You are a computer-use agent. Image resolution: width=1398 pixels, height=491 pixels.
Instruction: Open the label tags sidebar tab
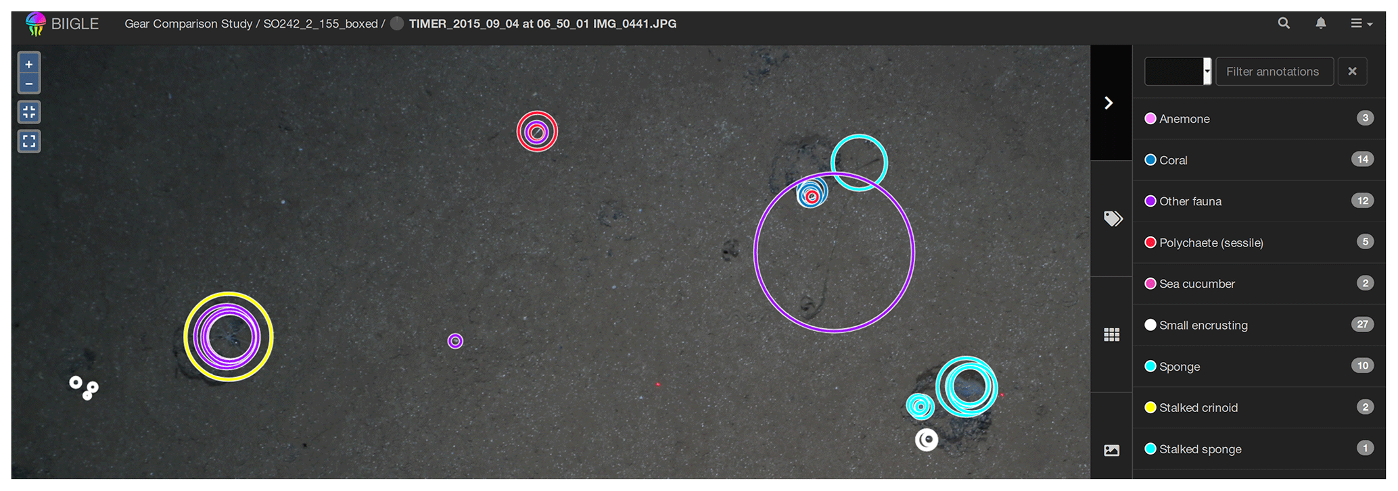coord(1112,218)
